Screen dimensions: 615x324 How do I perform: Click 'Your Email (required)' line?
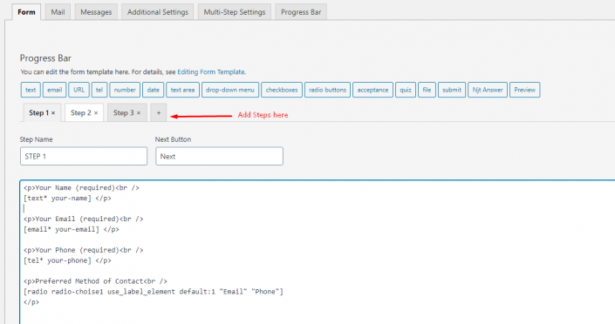tap(83, 219)
